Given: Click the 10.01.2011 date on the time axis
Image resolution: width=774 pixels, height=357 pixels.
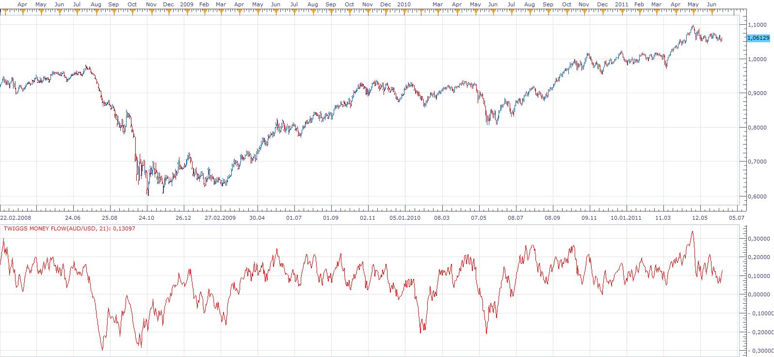Looking at the screenshot, I should pyautogui.click(x=626, y=218).
